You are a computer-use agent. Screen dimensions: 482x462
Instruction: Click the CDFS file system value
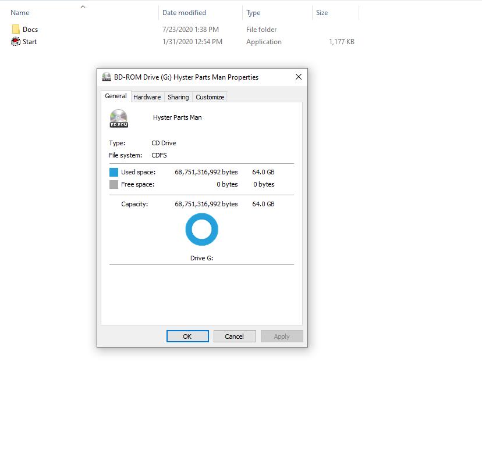tap(160, 155)
